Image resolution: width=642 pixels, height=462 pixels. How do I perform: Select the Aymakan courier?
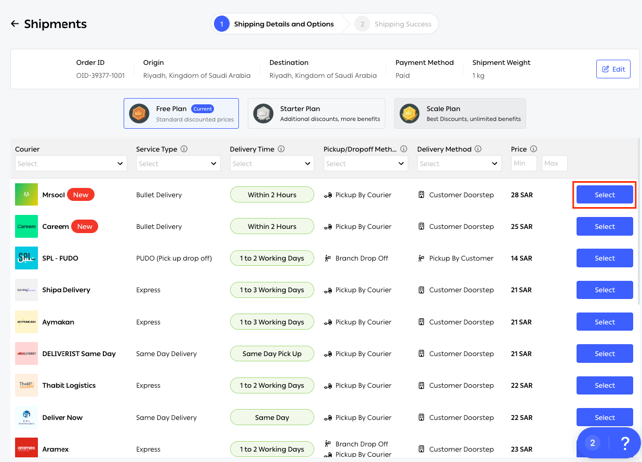coord(605,322)
